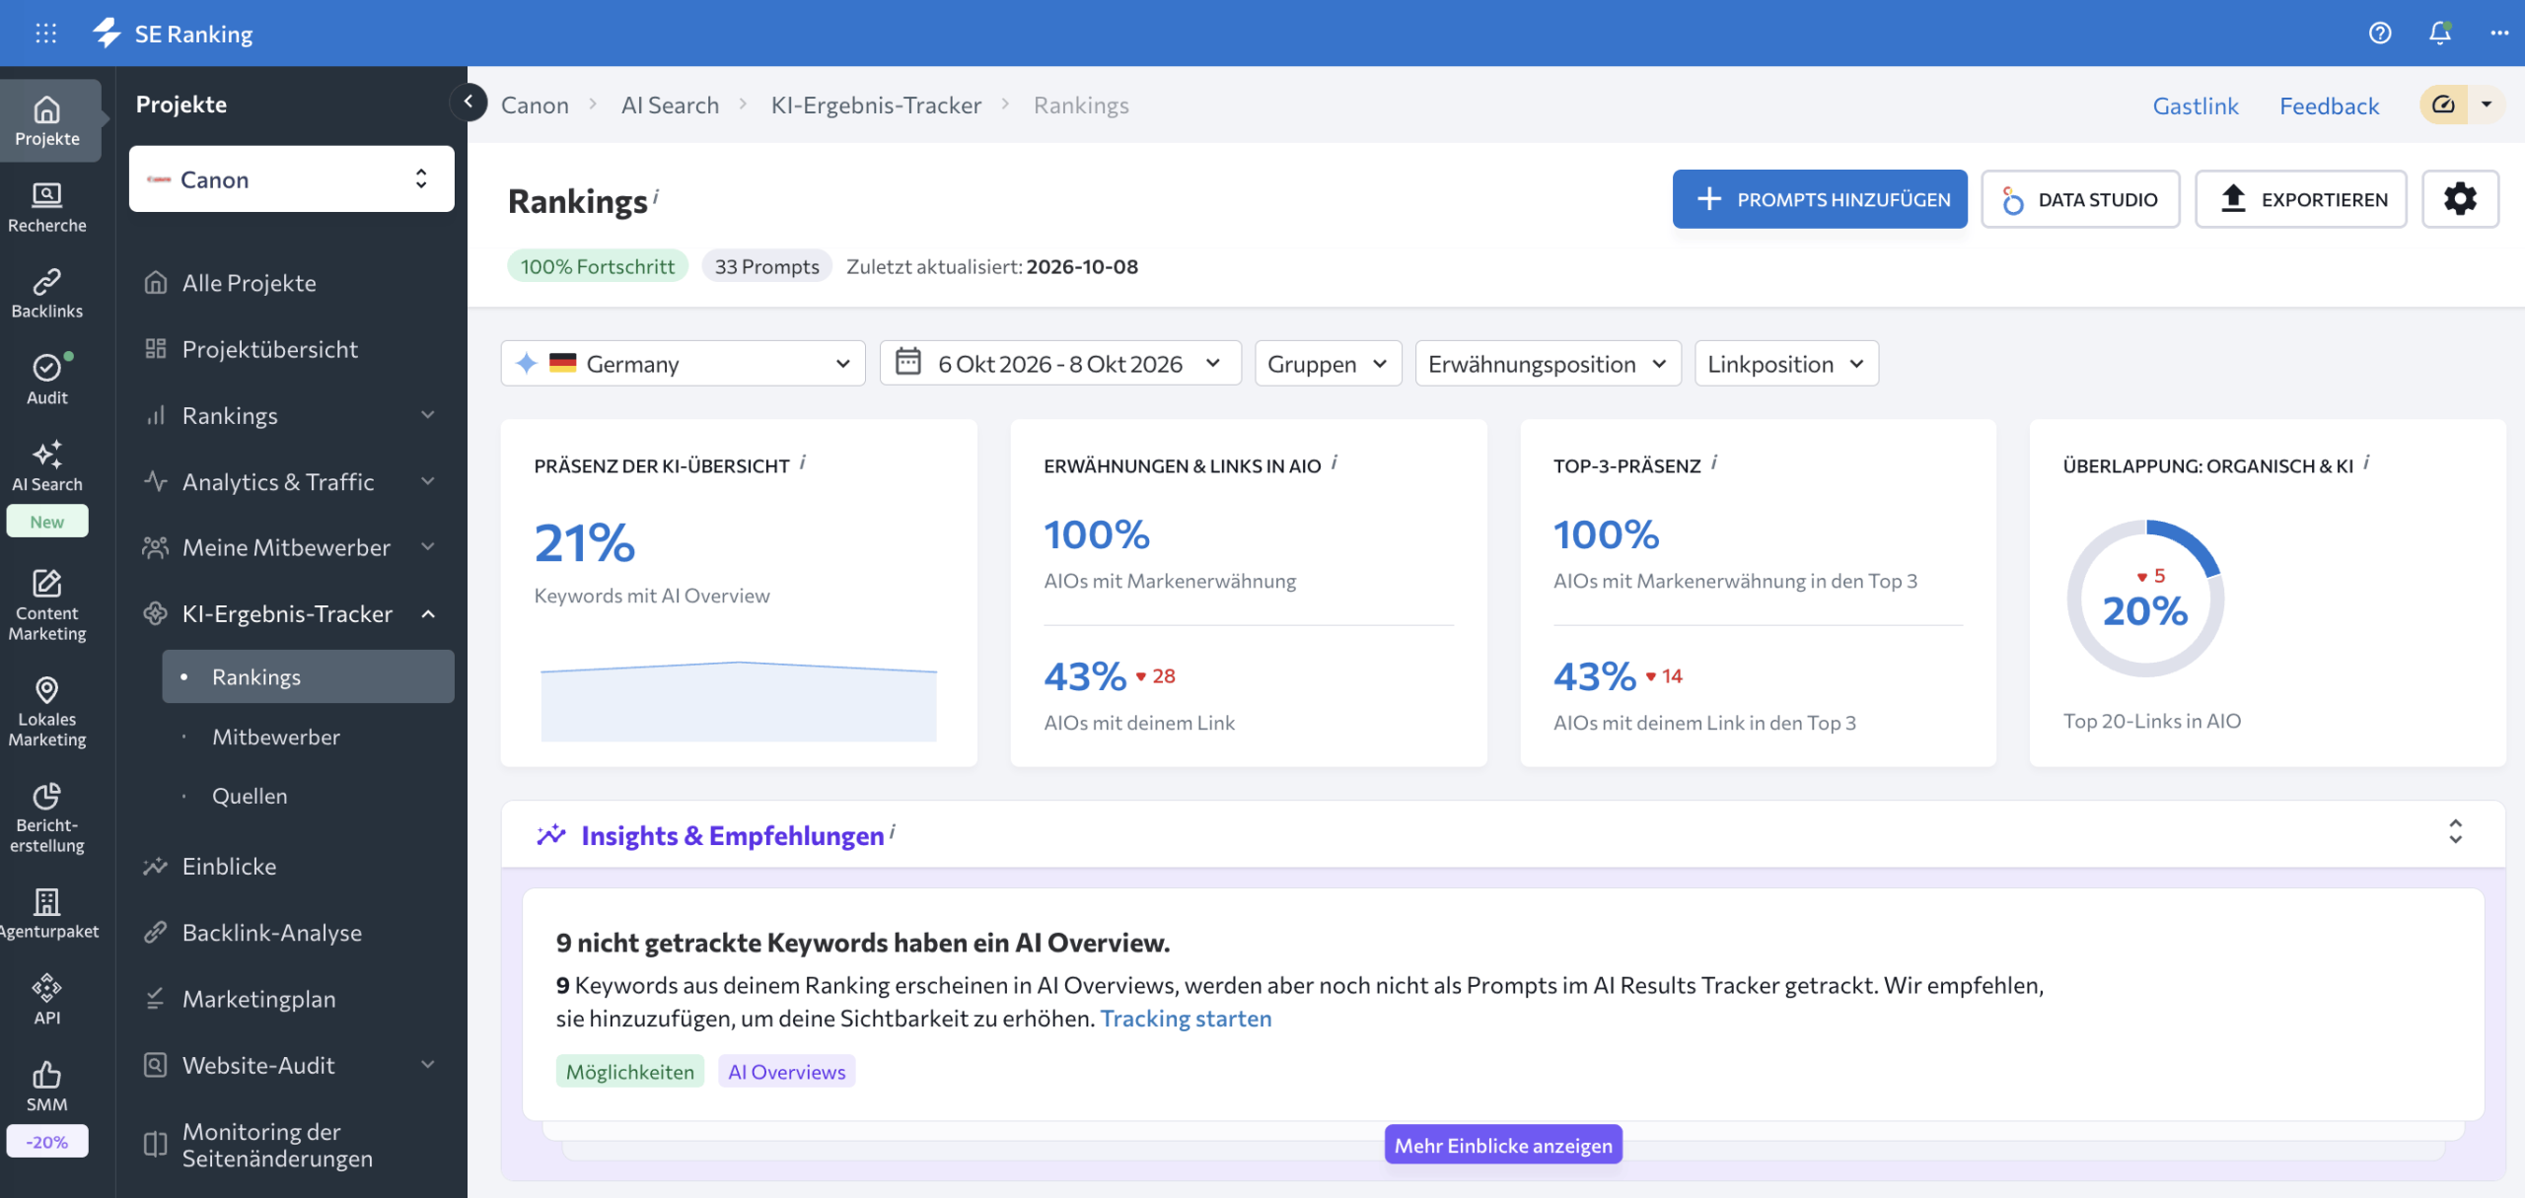The height and width of the screenshot is (1198, 2525).
Task: Open the date range picker 6 Okt 2026 - 8 Okt 2026
Action: [x=1060, y=364]
